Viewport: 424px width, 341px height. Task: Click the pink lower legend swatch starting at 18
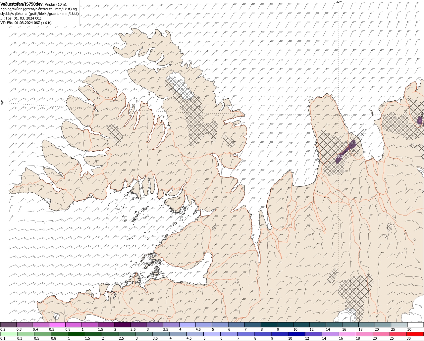(x=365, y=334)
